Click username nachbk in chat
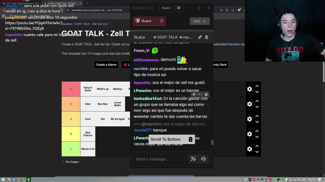The image size is (325, 182). click(141, 69)
